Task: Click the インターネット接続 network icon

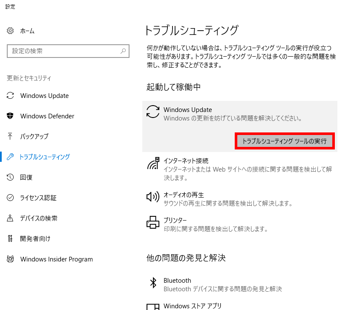Action: click(x=153, y=163)
